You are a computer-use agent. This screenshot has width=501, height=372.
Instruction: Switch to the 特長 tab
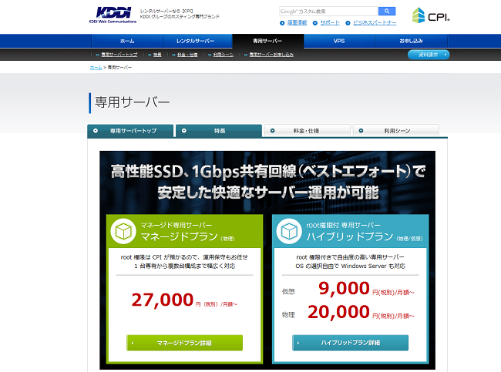219,131
